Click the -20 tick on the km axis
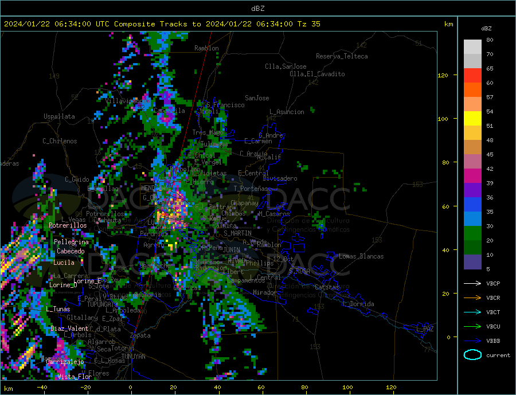 [85, 387]
